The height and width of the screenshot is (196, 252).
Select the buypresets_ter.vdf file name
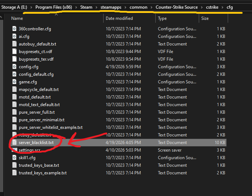[x=36, y=59]
